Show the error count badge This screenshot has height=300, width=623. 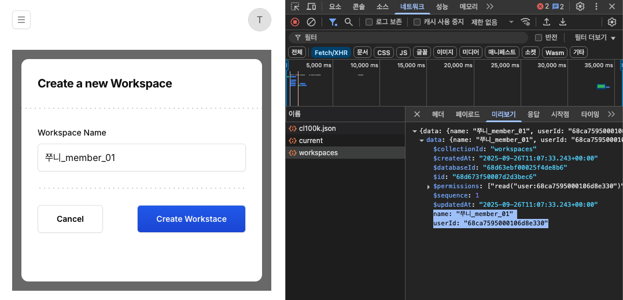(543, 6)
